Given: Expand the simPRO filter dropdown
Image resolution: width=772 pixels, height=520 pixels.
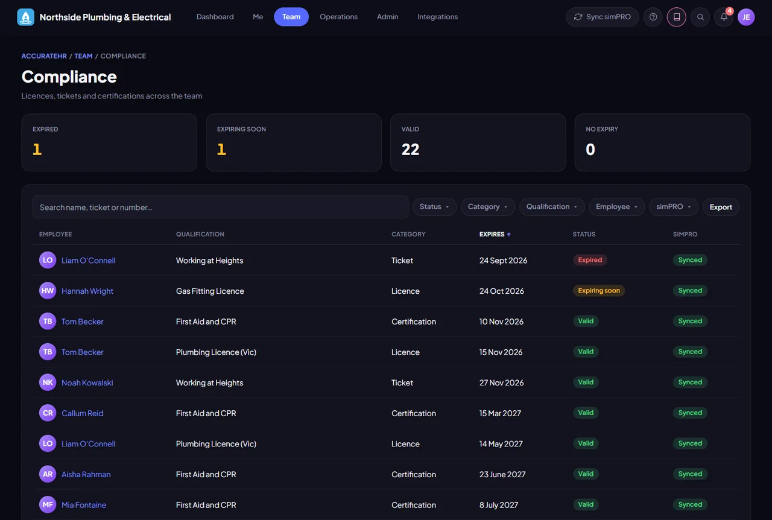Looking at the screenshot, I should (x=674, y=207).
